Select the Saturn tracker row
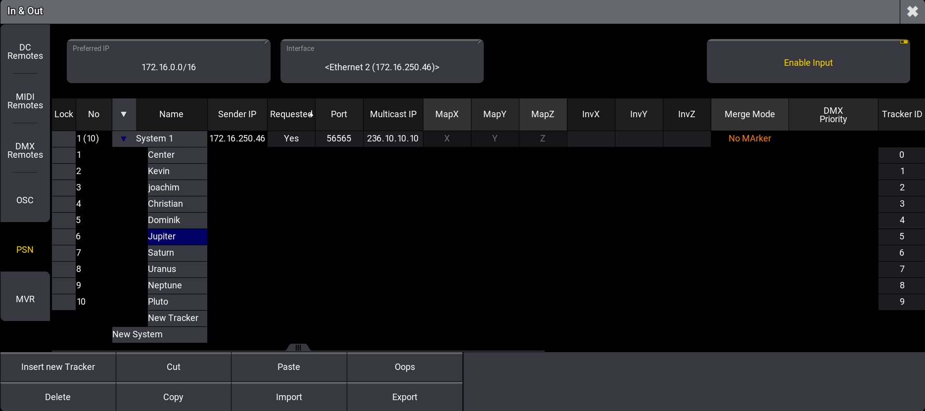 [177, 253]
